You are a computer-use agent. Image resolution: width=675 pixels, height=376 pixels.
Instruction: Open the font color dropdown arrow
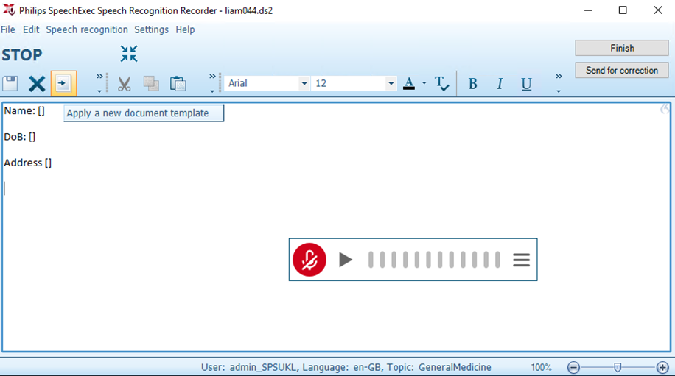424,83
